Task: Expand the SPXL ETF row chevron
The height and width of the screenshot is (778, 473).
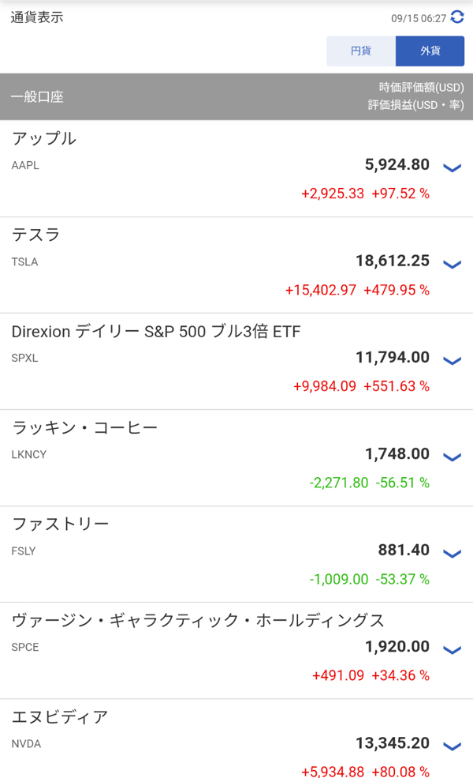Action: [x=452, y=361]
